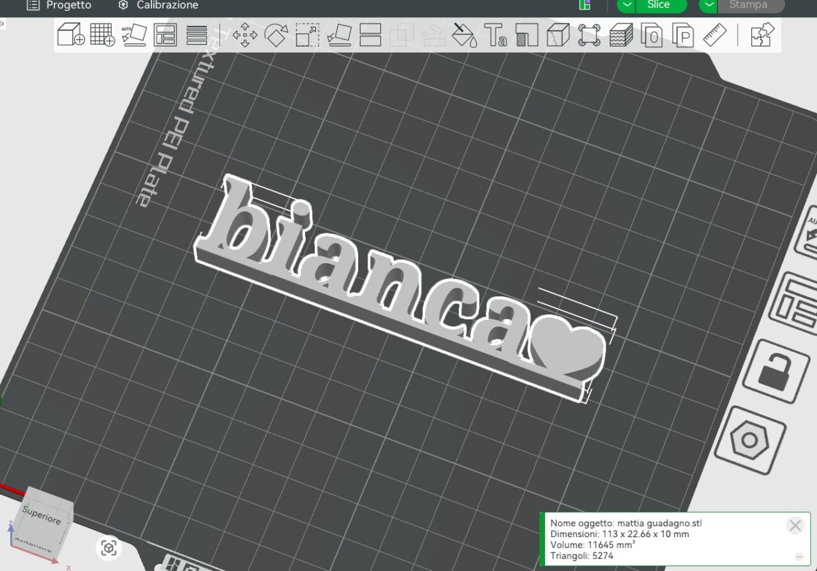Open plate settings hexagon icon
Image resolution: width=817 pixels, height=571 pixels.
click(x=749, y=441)
